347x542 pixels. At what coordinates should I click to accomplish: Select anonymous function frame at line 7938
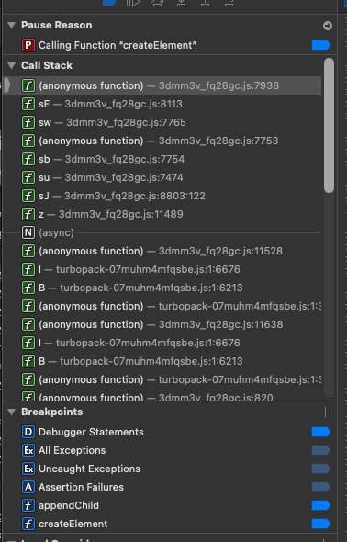point(162,85)
